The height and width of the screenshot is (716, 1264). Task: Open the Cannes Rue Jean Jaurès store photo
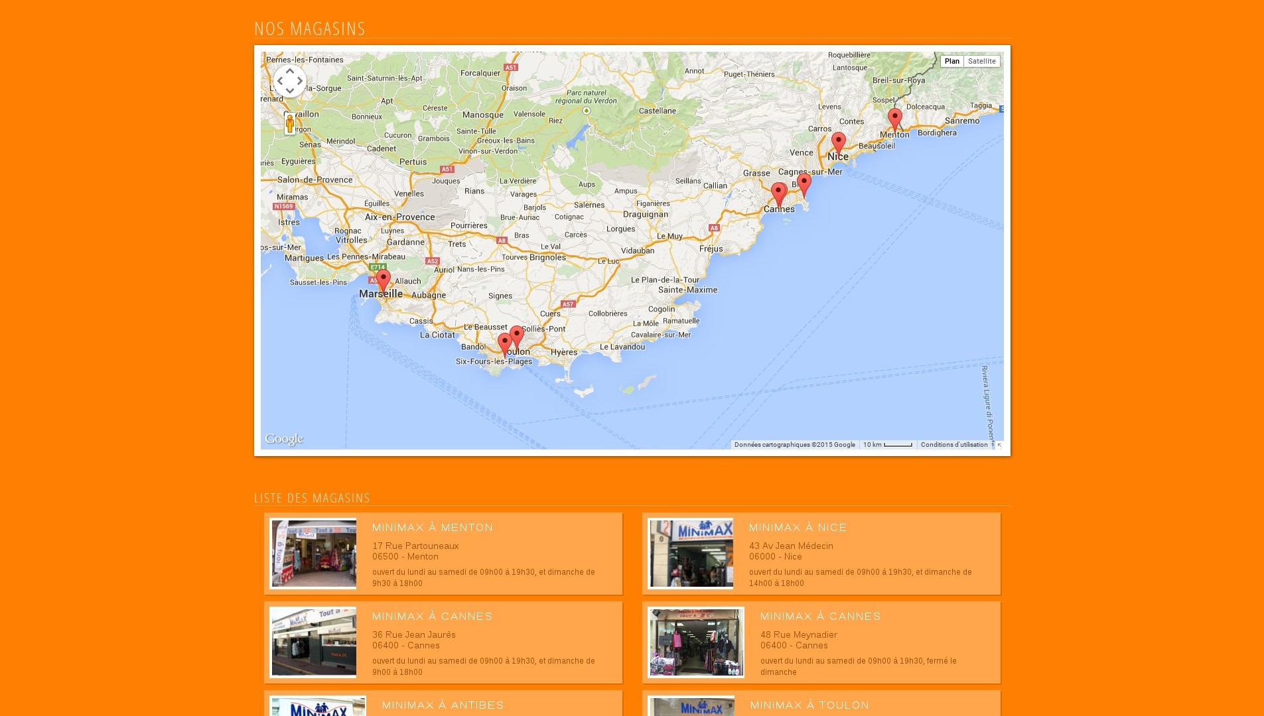[x=314, y=642]
